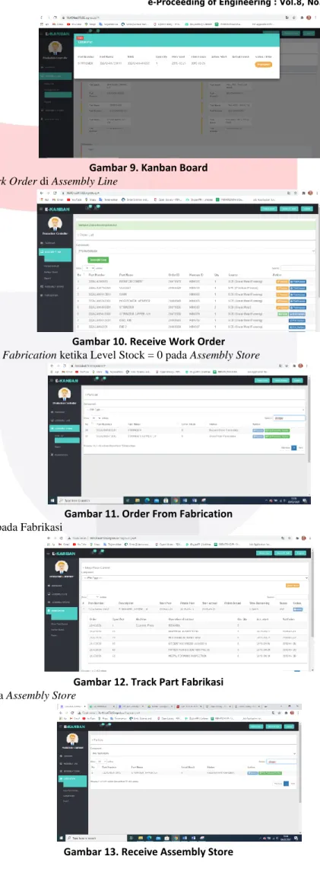Click the HONEYCOMB part name cell in Gambar 10
Image resolution: width=320 pixels, height=869 pixels.
tap(135, 300)
